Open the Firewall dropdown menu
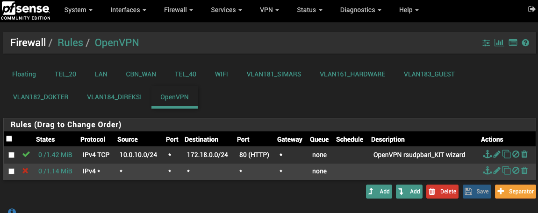Image resolution: width=538 pixels, height=213 pixels. (x=179, y=10)
